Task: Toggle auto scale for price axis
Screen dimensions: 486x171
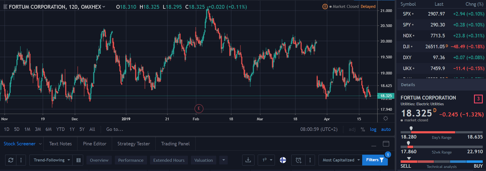Action: 386,129
